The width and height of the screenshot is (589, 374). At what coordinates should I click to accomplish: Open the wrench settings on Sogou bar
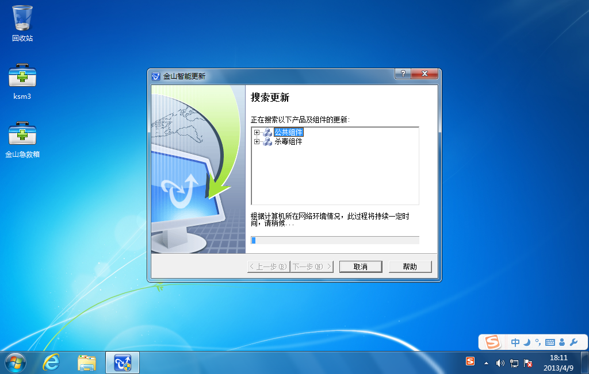point(573,342)
